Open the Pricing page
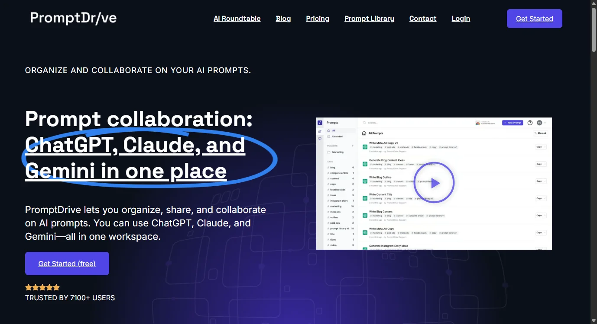Viewport: 597px width, 324px height. 318,19
